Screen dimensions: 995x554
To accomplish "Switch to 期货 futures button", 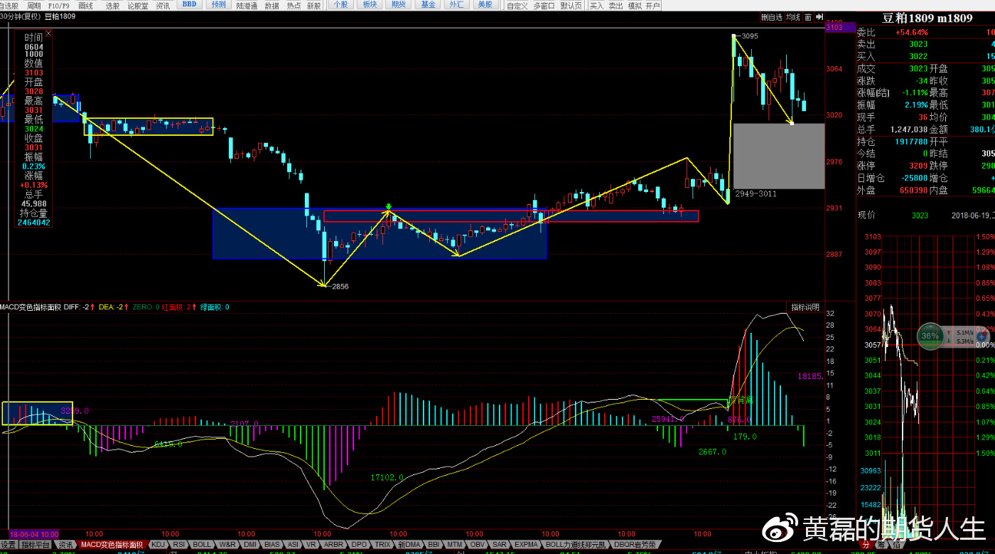I will click(399, 4).
